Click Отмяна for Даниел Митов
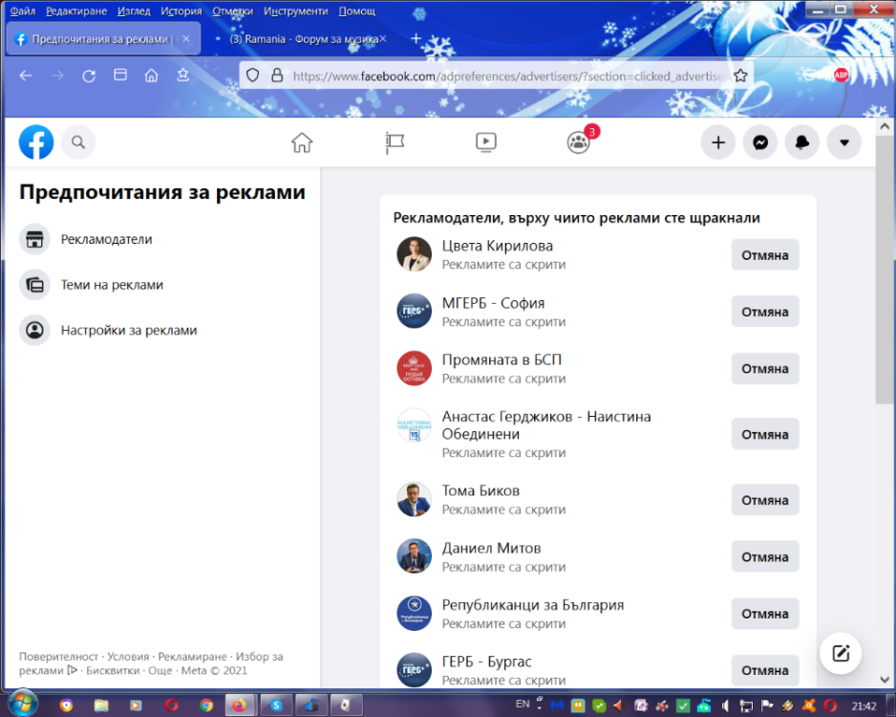Image resolution: width=896 pixels, height=717 pixels. click(764, 556)
